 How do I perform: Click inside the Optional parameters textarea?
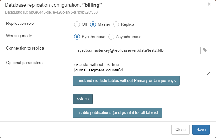142,67
